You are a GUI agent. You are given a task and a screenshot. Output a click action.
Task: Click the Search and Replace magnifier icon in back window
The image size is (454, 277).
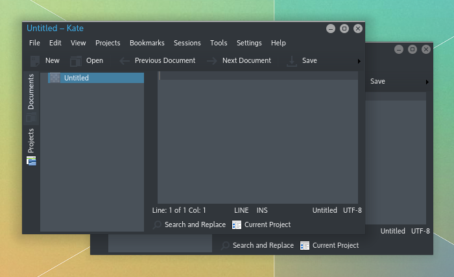tap(225, 246)
